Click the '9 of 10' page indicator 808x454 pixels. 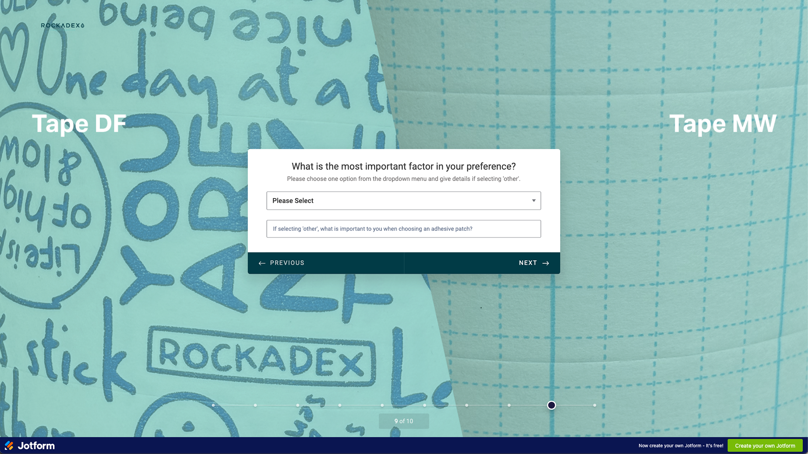[404, 421]
